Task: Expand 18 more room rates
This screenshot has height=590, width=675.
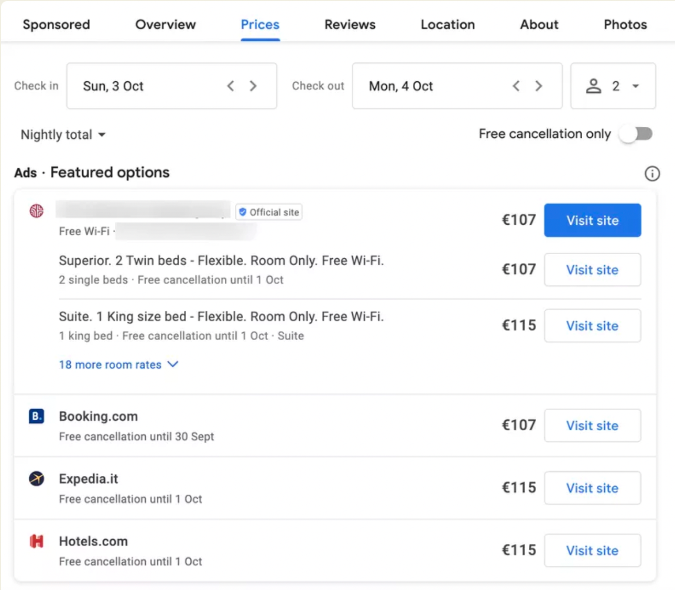Action: coord(118,364)
